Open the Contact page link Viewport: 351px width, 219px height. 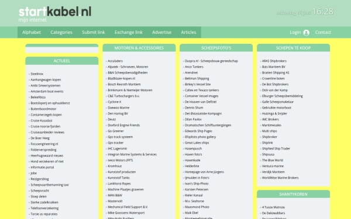pyautogui.click(x=323, y=32)
